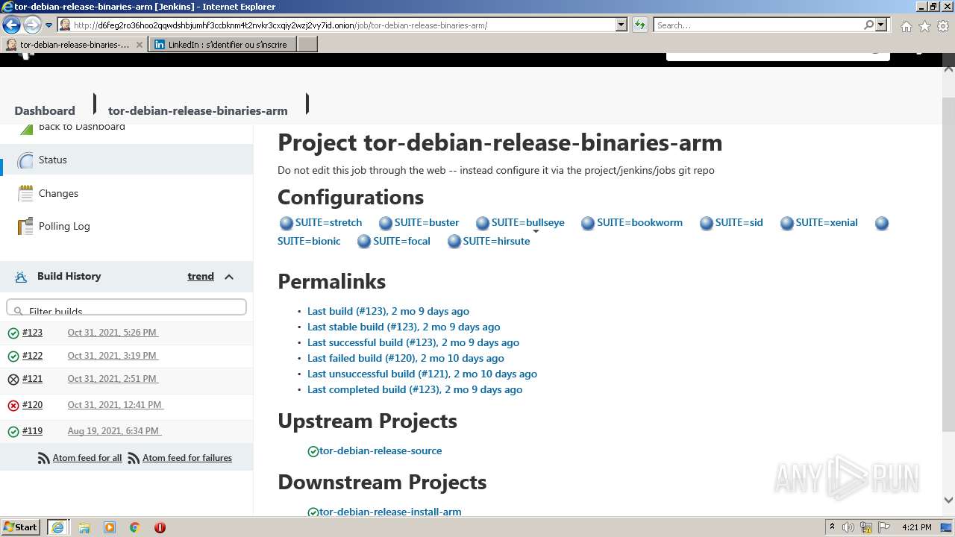Screen dimensions: 955x537
Task: Open Last unsuccessful build (#121) permalink
Action: point(422,374)
